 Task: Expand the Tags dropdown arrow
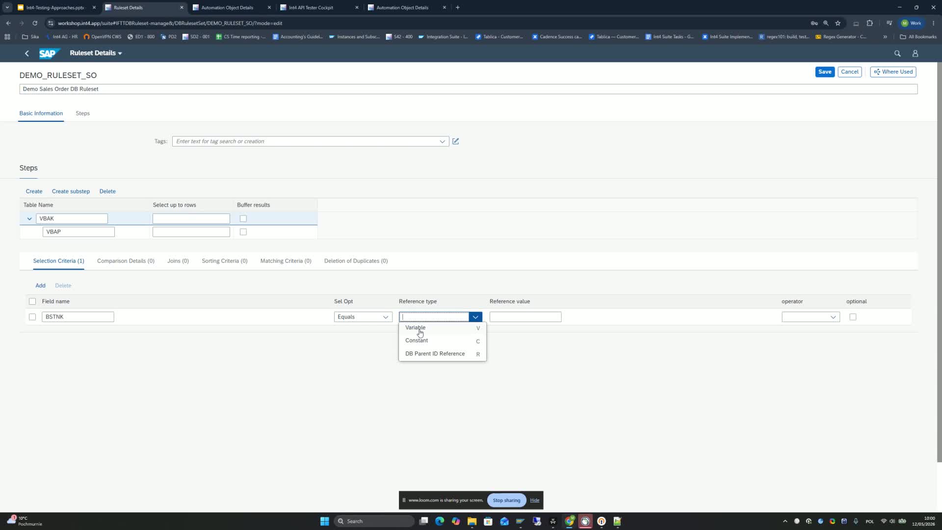(x=443, y=141)
